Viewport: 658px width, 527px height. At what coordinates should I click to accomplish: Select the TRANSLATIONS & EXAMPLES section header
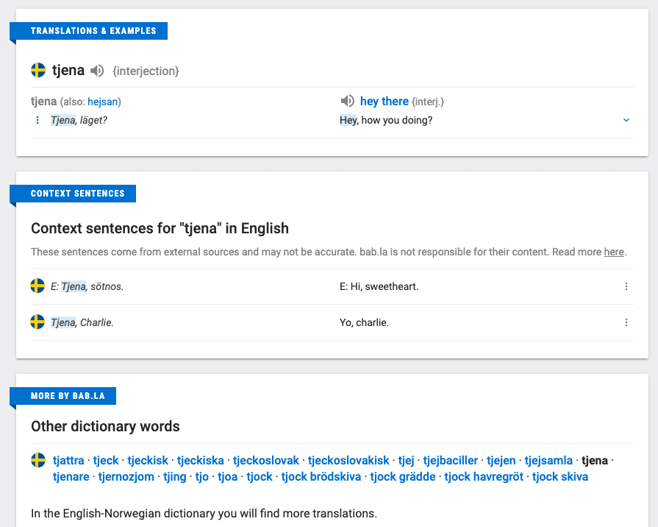(x=92, y=31)
